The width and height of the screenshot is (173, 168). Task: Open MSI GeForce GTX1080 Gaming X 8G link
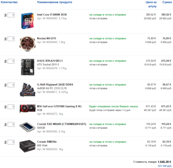pos(59,107)
